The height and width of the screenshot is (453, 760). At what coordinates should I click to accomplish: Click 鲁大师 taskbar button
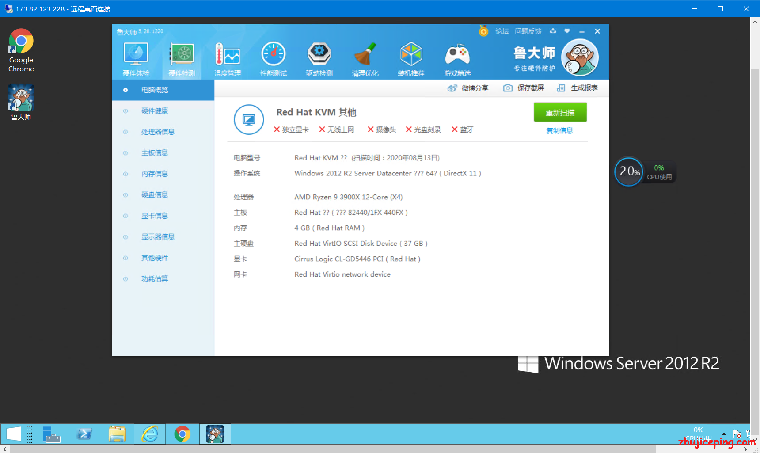tap(215, 434)
